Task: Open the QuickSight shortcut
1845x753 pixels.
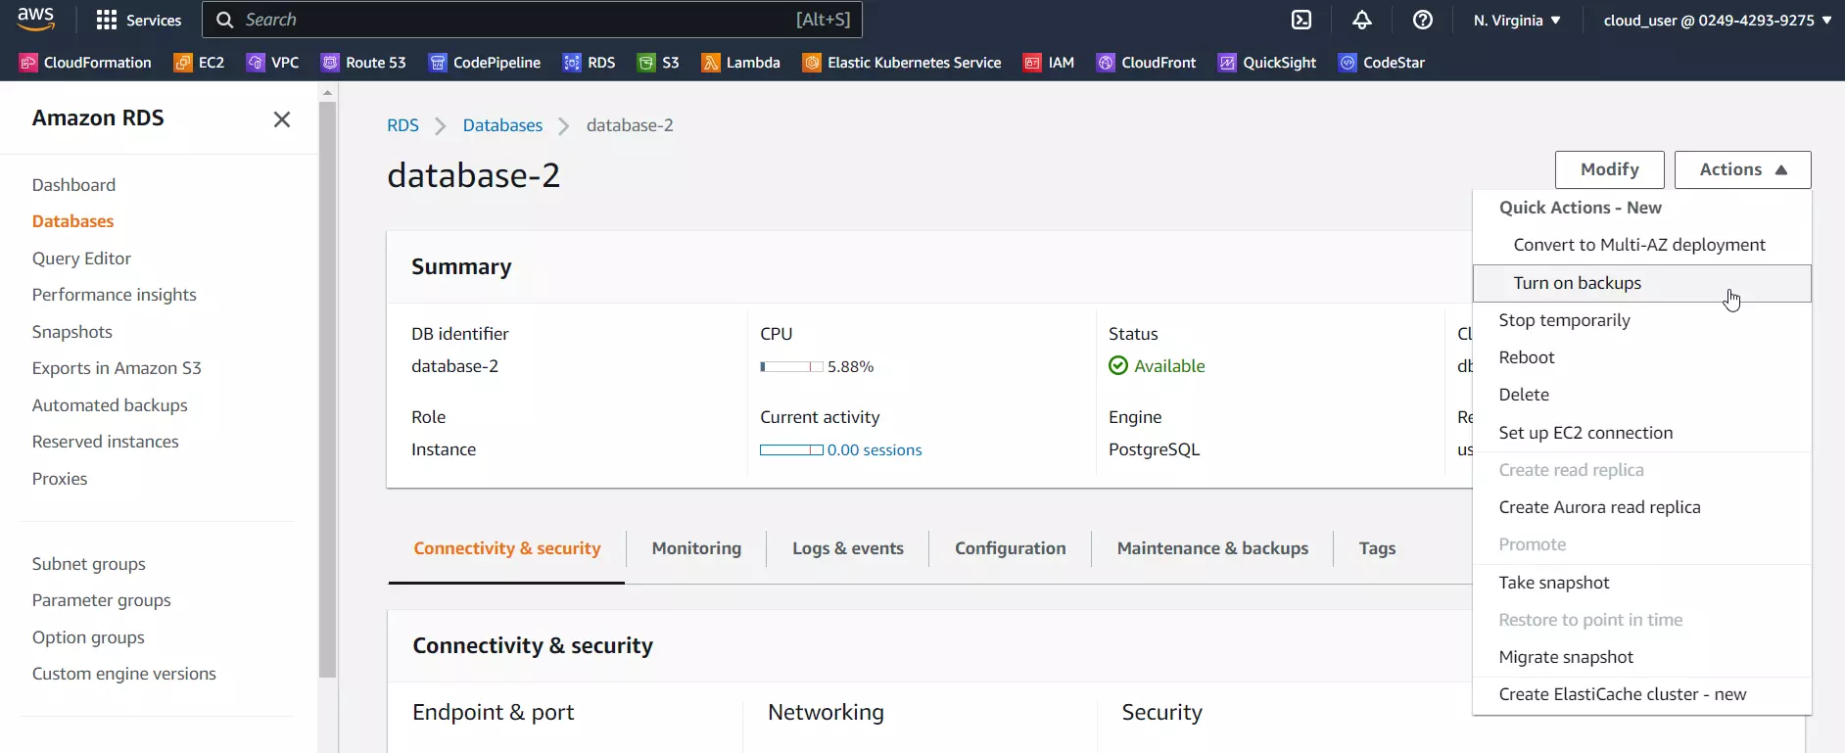Action: [x=1267, y=63]
